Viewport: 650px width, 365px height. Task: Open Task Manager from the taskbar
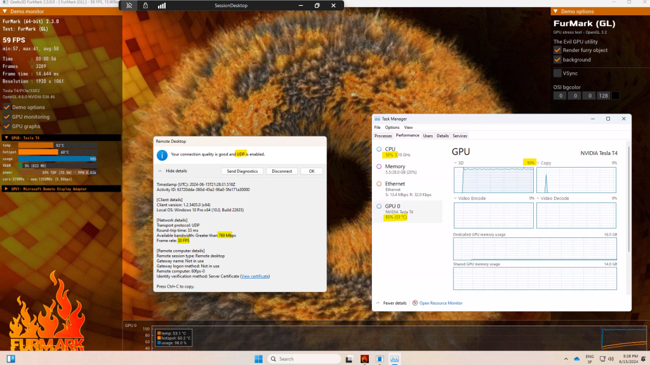[x=395, y=359]
